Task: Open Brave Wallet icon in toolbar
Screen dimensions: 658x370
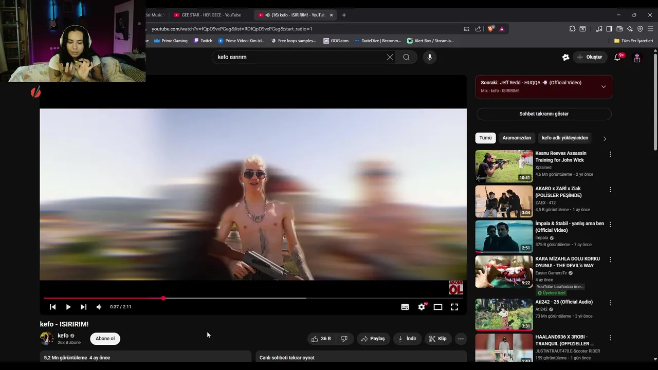Action: point(619,29)
